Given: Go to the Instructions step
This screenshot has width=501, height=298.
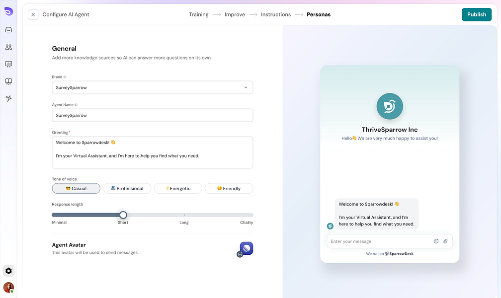Looking at the screenshot, I should pos(276,14).
